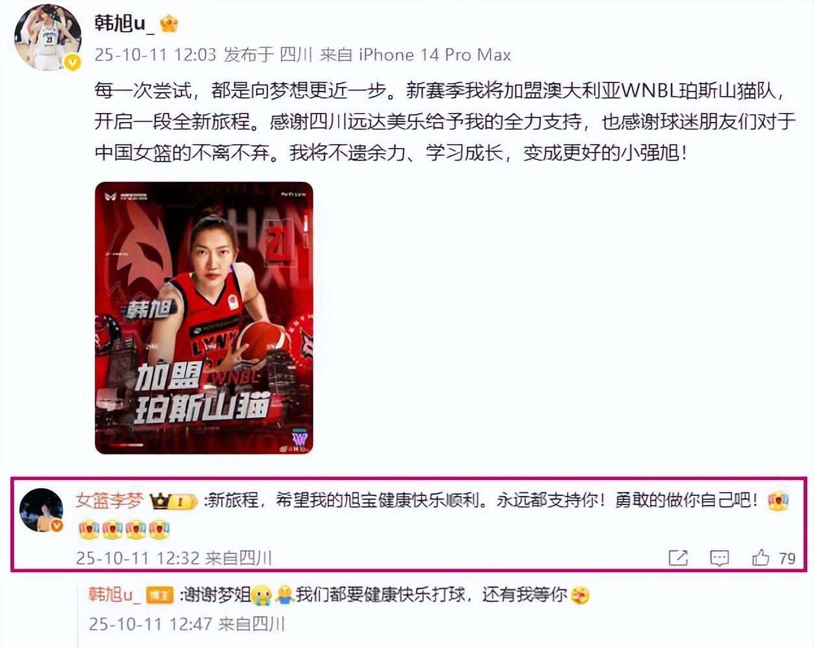This screenshot has height=648, width=814.
Task: Click the share icon on 女篮李梦's comment
Action: pyautogui.click(x=677, y=558)
